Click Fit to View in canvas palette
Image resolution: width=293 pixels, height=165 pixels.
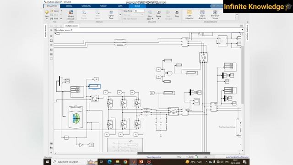coord(51,41)
